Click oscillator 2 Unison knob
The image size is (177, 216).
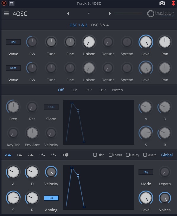tap(89, 68)
